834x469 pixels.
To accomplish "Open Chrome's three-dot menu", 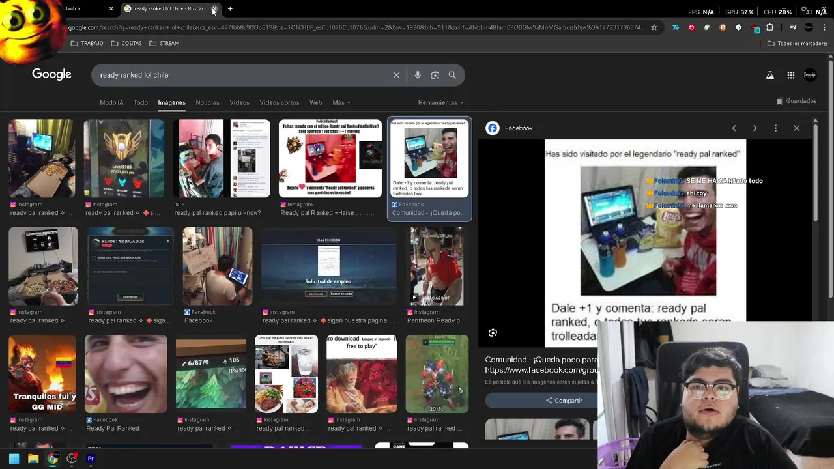I will pyautogui.click(x=824, y=27).
